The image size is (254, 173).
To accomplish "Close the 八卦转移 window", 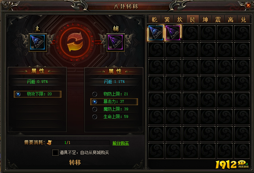I will point(248,5).
